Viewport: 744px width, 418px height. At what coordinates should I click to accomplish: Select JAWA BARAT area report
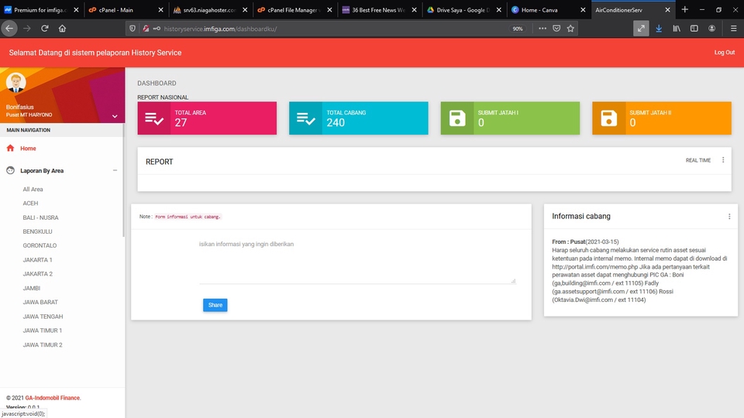pos(40,302)
